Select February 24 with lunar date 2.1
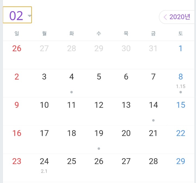 44,162
